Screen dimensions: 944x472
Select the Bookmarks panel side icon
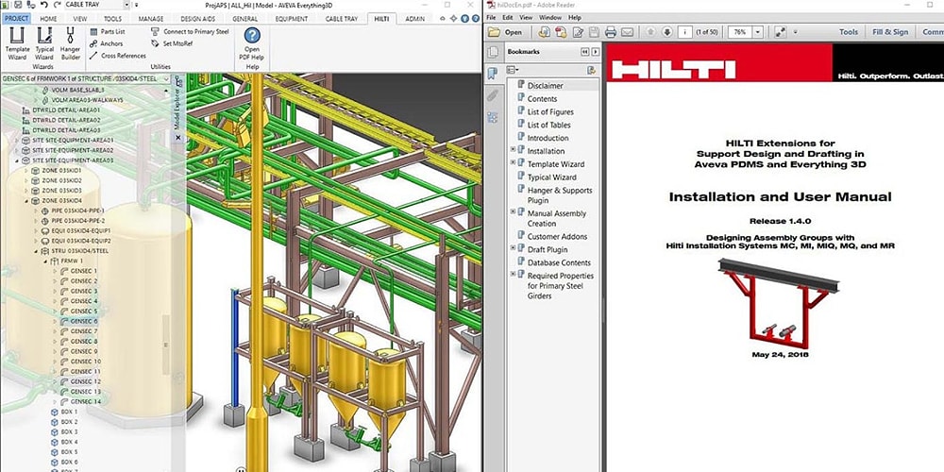[x=492, y=74]
